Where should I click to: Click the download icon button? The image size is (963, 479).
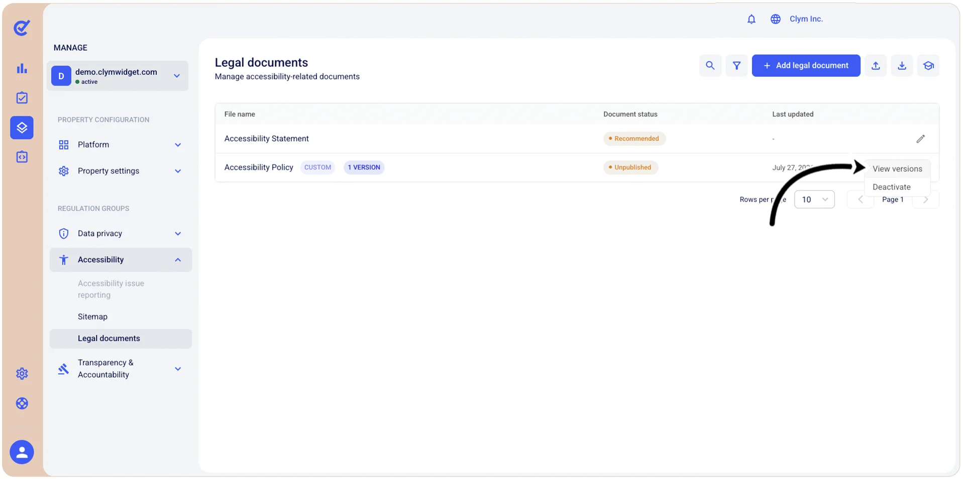902,66
